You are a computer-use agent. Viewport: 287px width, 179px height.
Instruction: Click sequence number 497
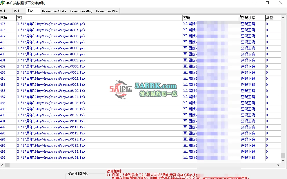3,158
